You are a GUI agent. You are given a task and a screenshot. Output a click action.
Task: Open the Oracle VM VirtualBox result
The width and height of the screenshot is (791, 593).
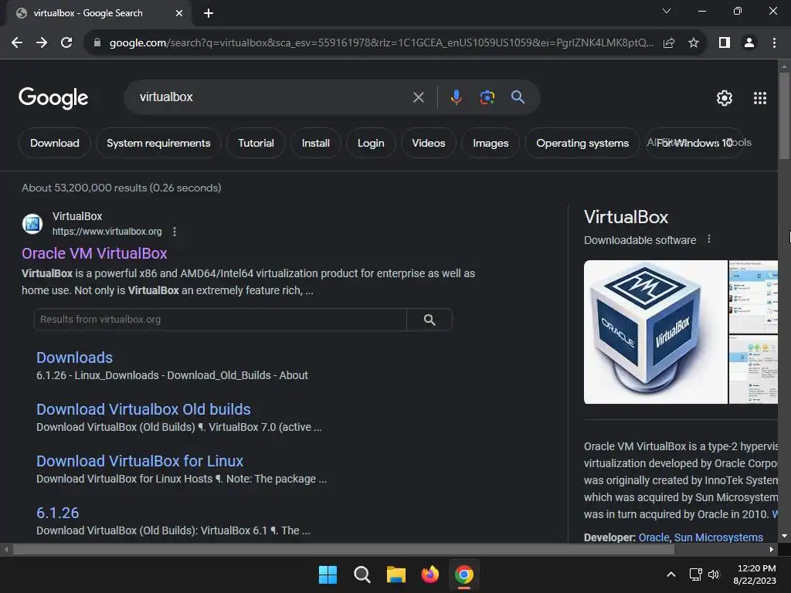tap(94, 253)
